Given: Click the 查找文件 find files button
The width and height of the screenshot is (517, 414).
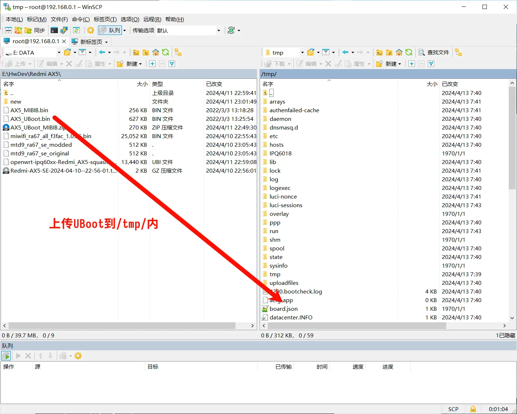Looking at the screenshot, I should [434, 53].
